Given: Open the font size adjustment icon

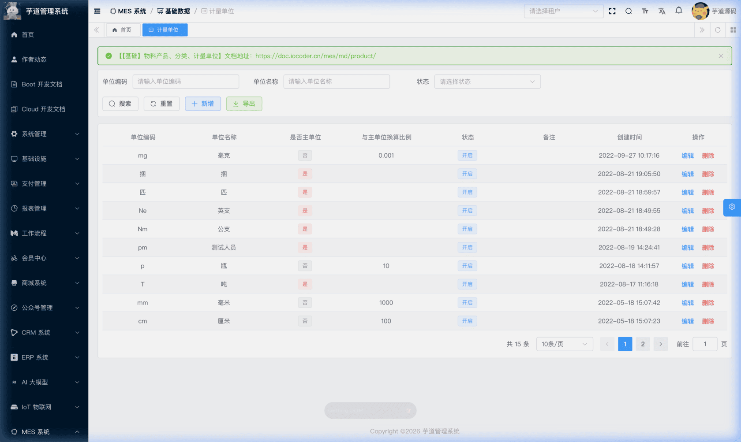Looking at the screenshot, I should [645, 11].
